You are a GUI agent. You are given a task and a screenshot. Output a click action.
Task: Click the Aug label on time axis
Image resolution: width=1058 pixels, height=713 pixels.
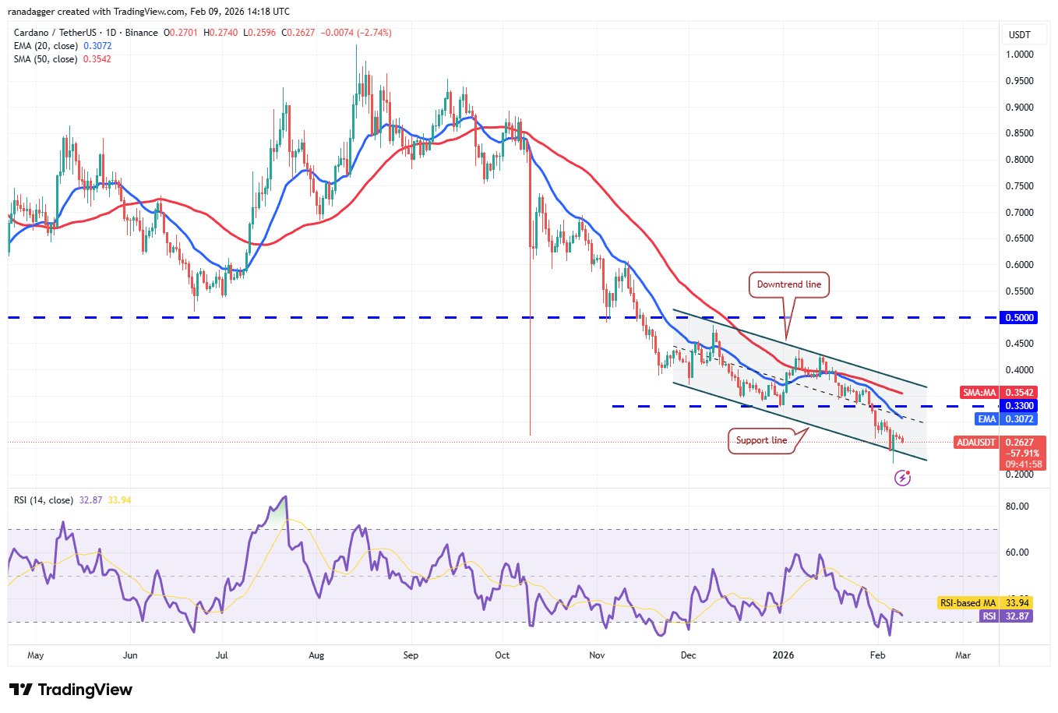tap(316, 655)
